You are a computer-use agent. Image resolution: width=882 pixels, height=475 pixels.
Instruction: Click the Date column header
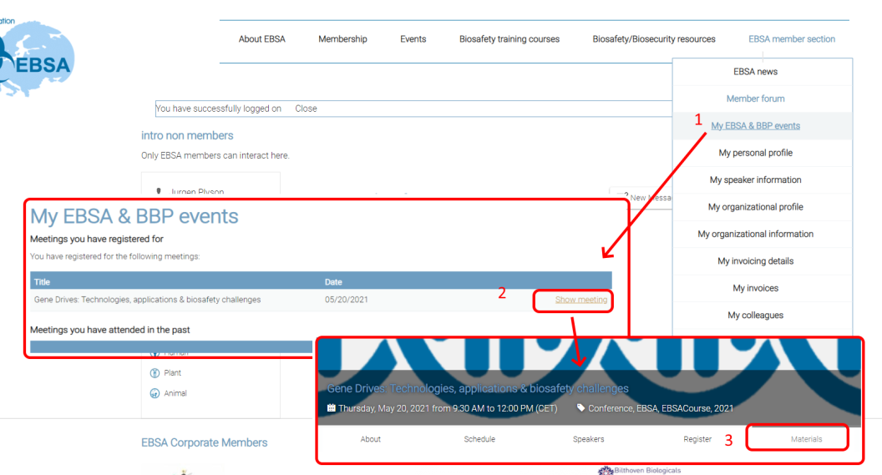(333, 281)
